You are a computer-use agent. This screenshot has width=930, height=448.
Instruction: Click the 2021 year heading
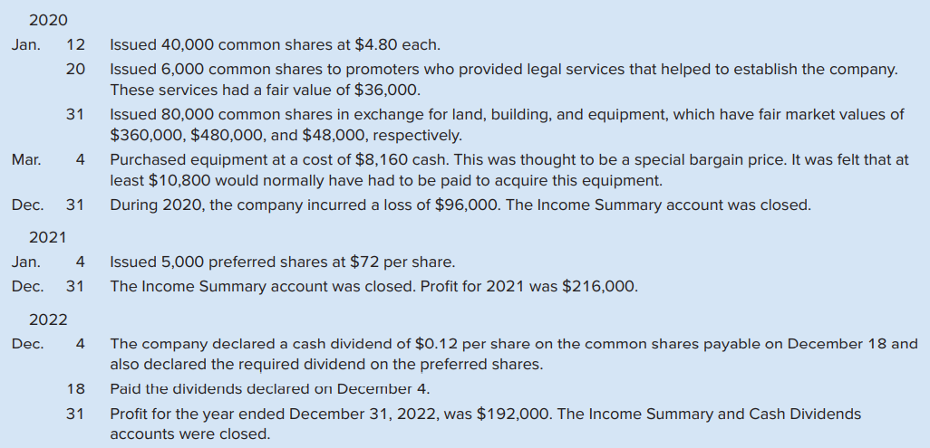point(47,238)
